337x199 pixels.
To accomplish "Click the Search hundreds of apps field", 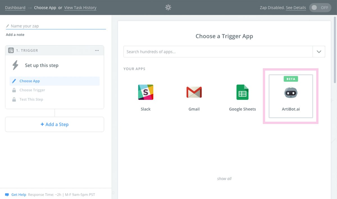I will coord(218,52).
